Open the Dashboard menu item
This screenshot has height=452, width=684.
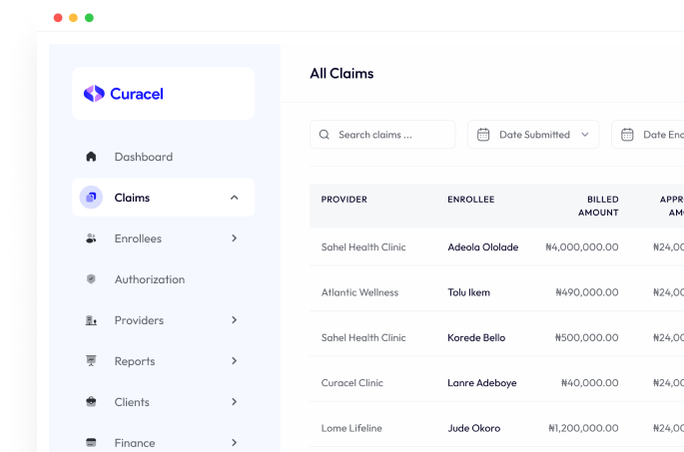(143, 157)
